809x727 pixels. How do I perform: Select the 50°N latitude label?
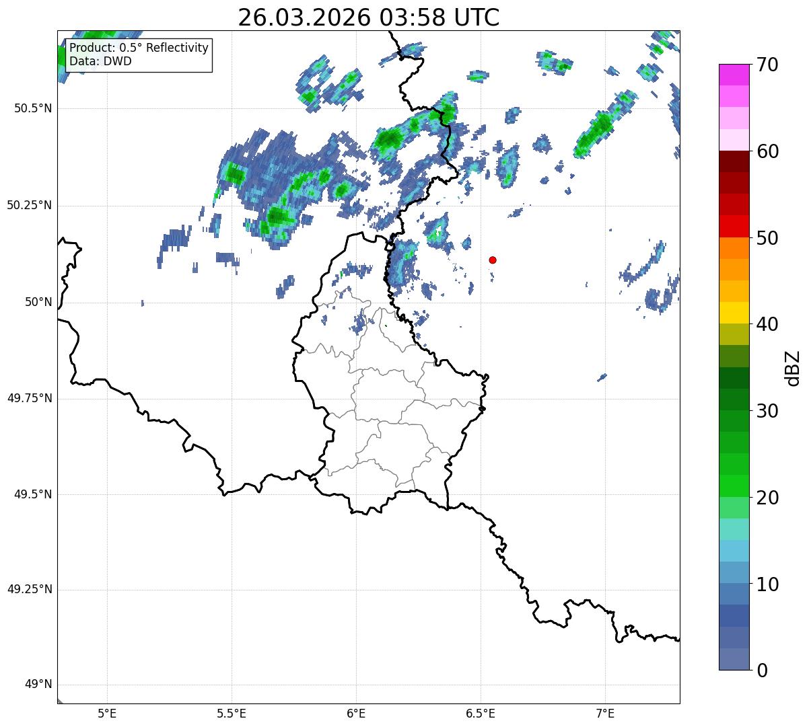38,303
